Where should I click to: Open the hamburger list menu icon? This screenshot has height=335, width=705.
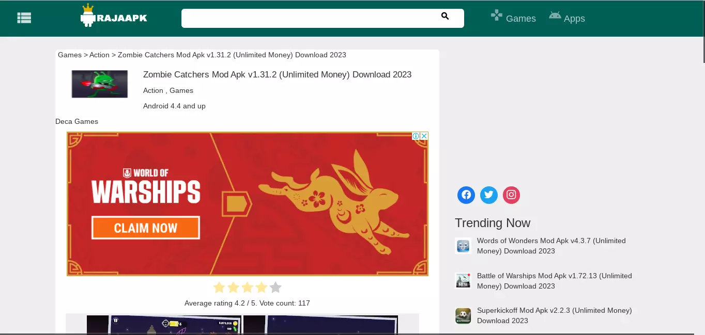[24, 18]
